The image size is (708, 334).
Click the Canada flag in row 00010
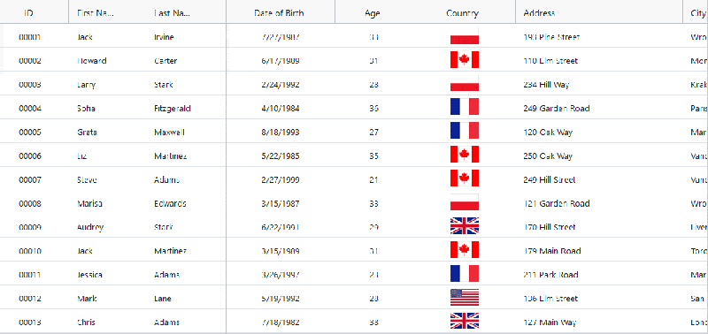(x=464, y=250)
